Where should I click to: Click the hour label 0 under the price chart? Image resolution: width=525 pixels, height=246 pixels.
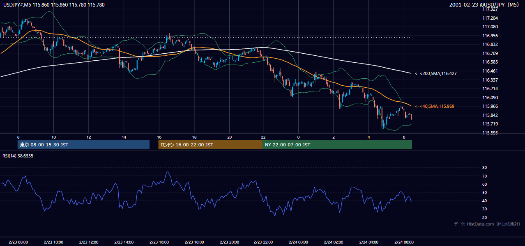pyautogui.click(x=299, y=137)
